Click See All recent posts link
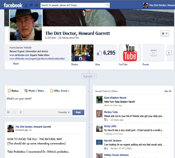Image resolution: width=175 pixels, height=158 pixels. pos(168,91)
